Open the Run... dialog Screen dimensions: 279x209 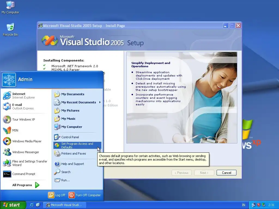[x=77, y=180]
